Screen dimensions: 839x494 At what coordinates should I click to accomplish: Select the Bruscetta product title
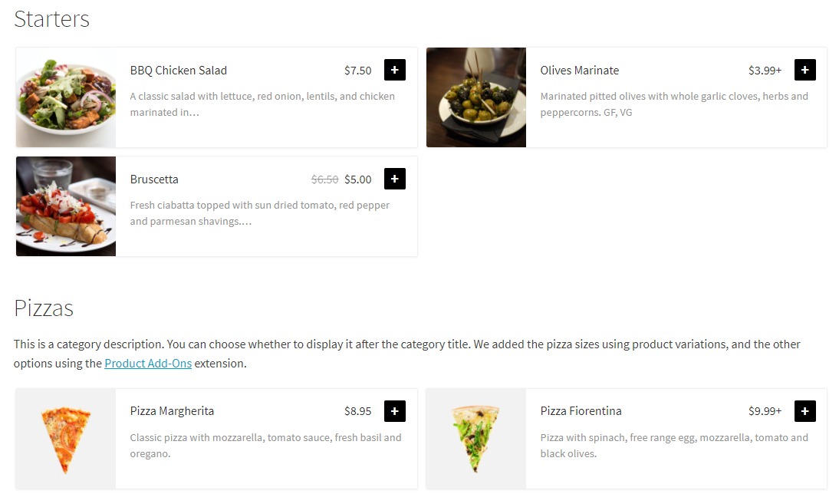coord(154,179)
